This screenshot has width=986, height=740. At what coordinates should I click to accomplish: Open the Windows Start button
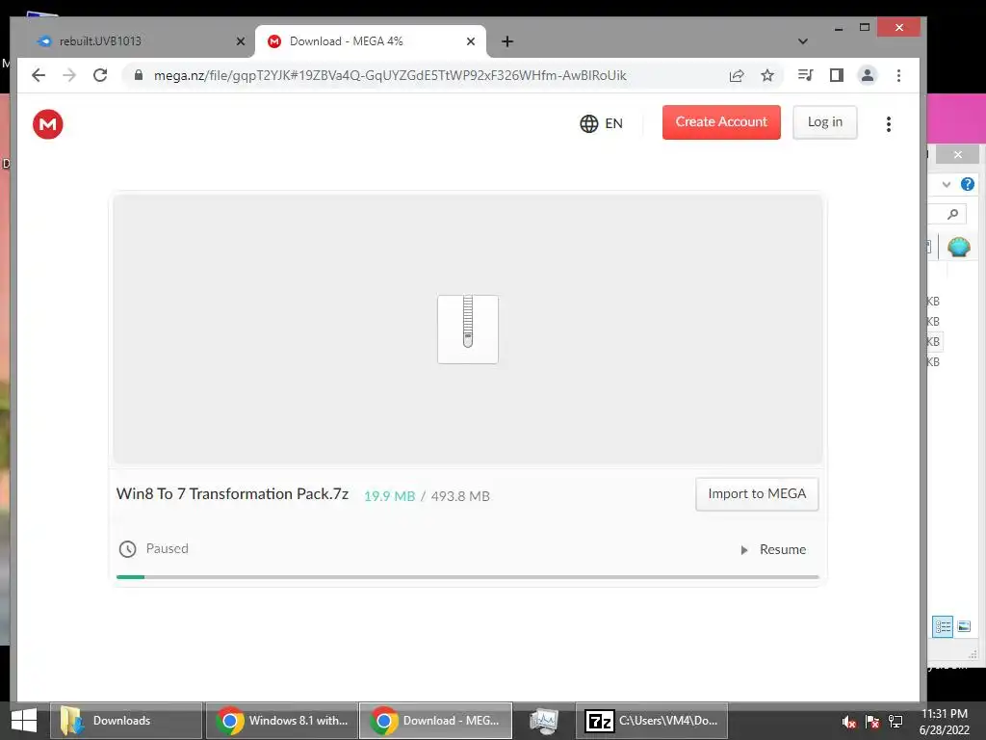tap(24, 721)
